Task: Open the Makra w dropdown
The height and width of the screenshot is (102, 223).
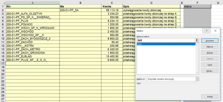Action: pos(197,79)
